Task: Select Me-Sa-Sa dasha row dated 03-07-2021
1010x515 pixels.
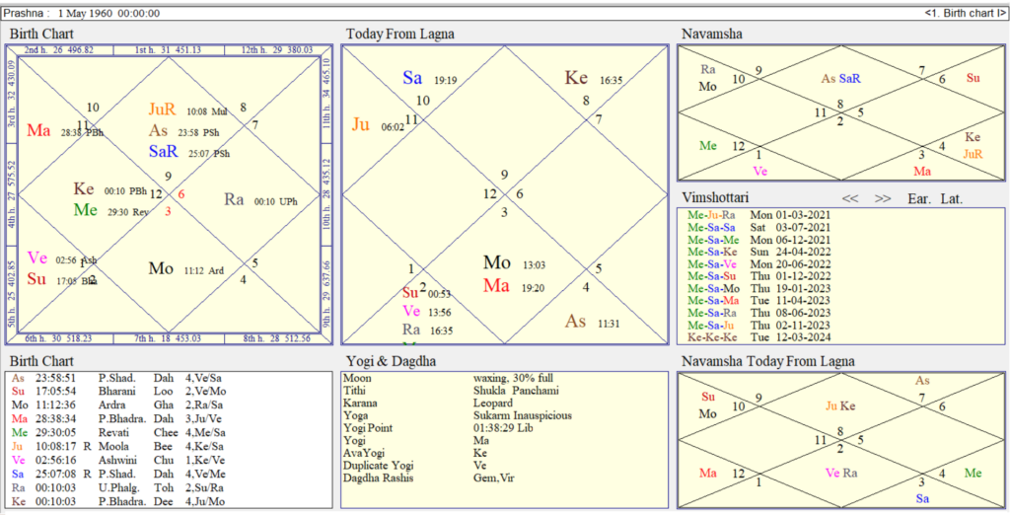Action: (x=759, y=227)
